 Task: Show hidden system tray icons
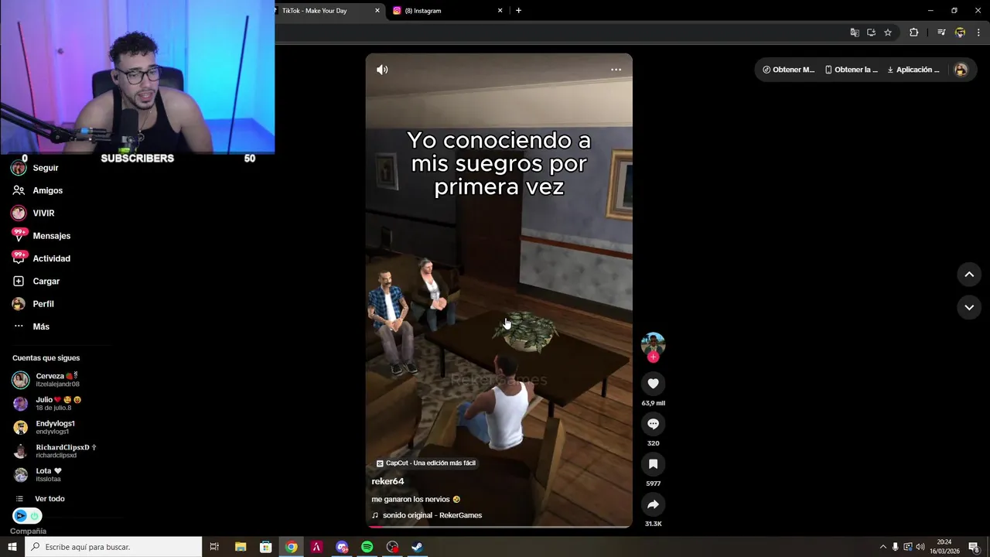883,547
